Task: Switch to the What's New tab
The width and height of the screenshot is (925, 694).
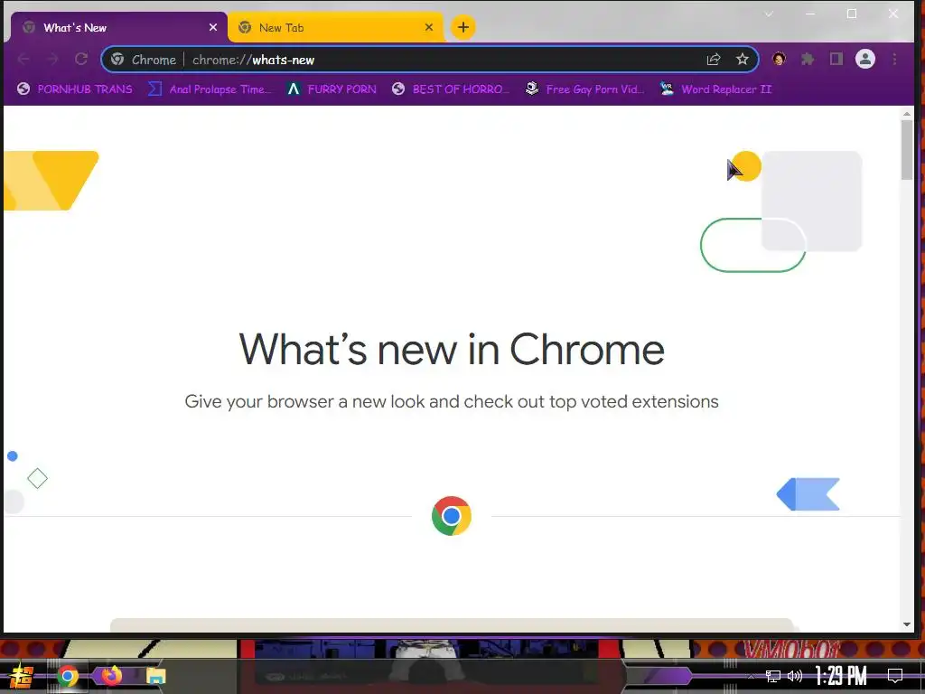Action: pyautogui.click(x=118, y=27)
